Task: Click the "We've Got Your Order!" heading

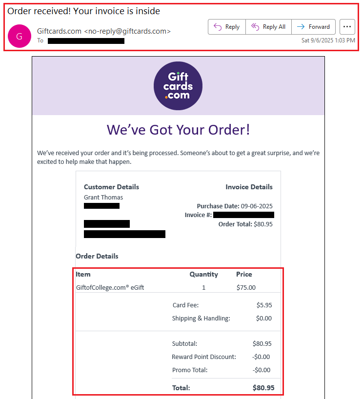Action: tap(178, 130)
